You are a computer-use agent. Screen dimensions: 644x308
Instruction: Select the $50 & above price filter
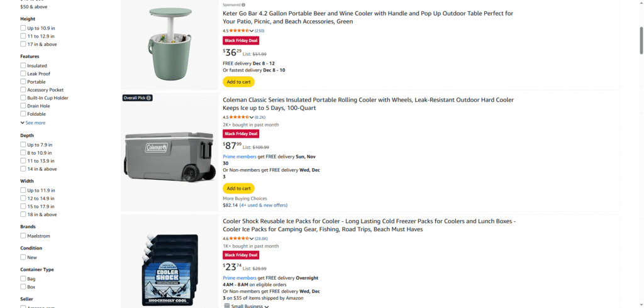click(33, 6)
